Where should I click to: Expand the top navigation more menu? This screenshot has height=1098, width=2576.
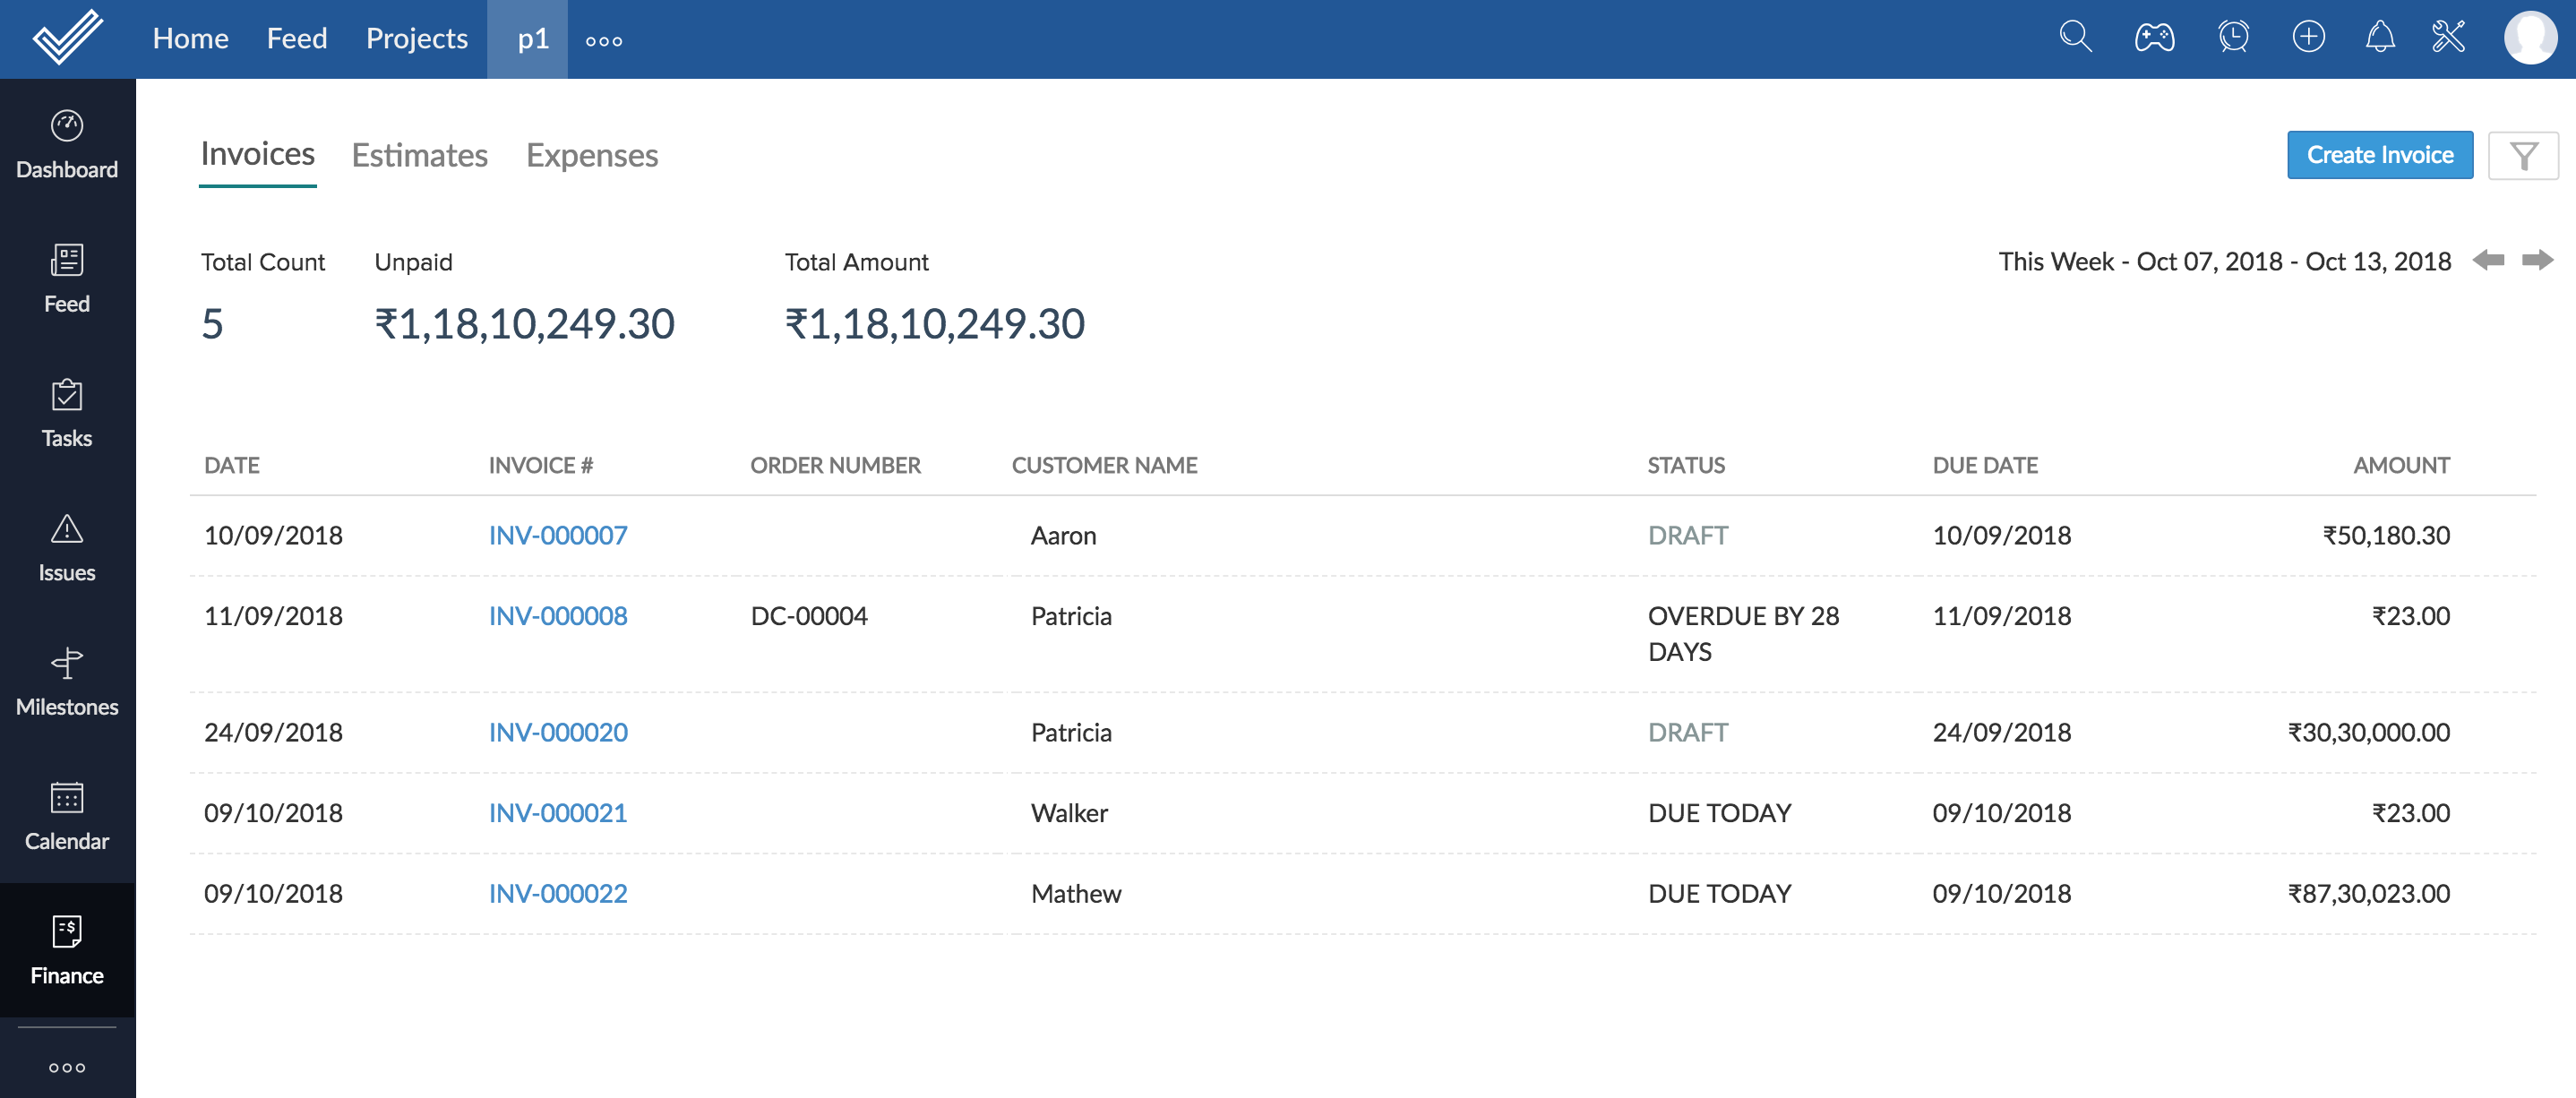pos(604,41)
